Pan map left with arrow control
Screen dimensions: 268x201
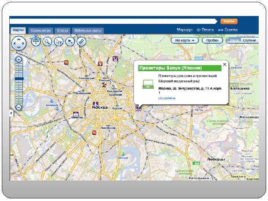[x=15, y=43]
